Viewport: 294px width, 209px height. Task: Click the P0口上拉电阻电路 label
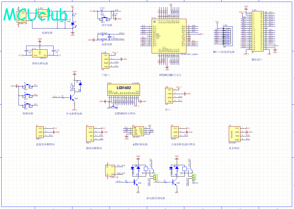224,52
